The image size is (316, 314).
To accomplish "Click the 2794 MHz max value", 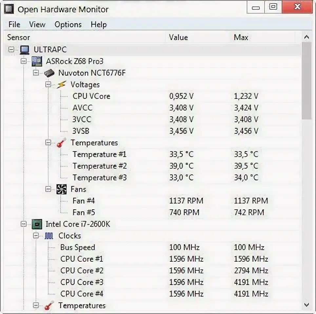I will pos(251,270).
